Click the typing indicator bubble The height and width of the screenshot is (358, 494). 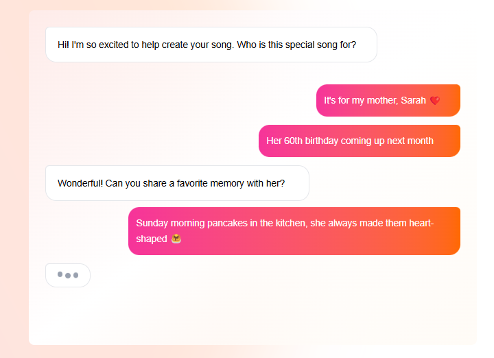68,275
